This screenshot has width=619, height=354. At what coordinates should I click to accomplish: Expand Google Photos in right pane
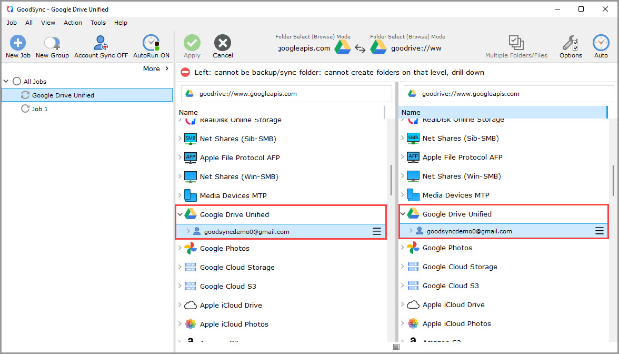(402, 248)
